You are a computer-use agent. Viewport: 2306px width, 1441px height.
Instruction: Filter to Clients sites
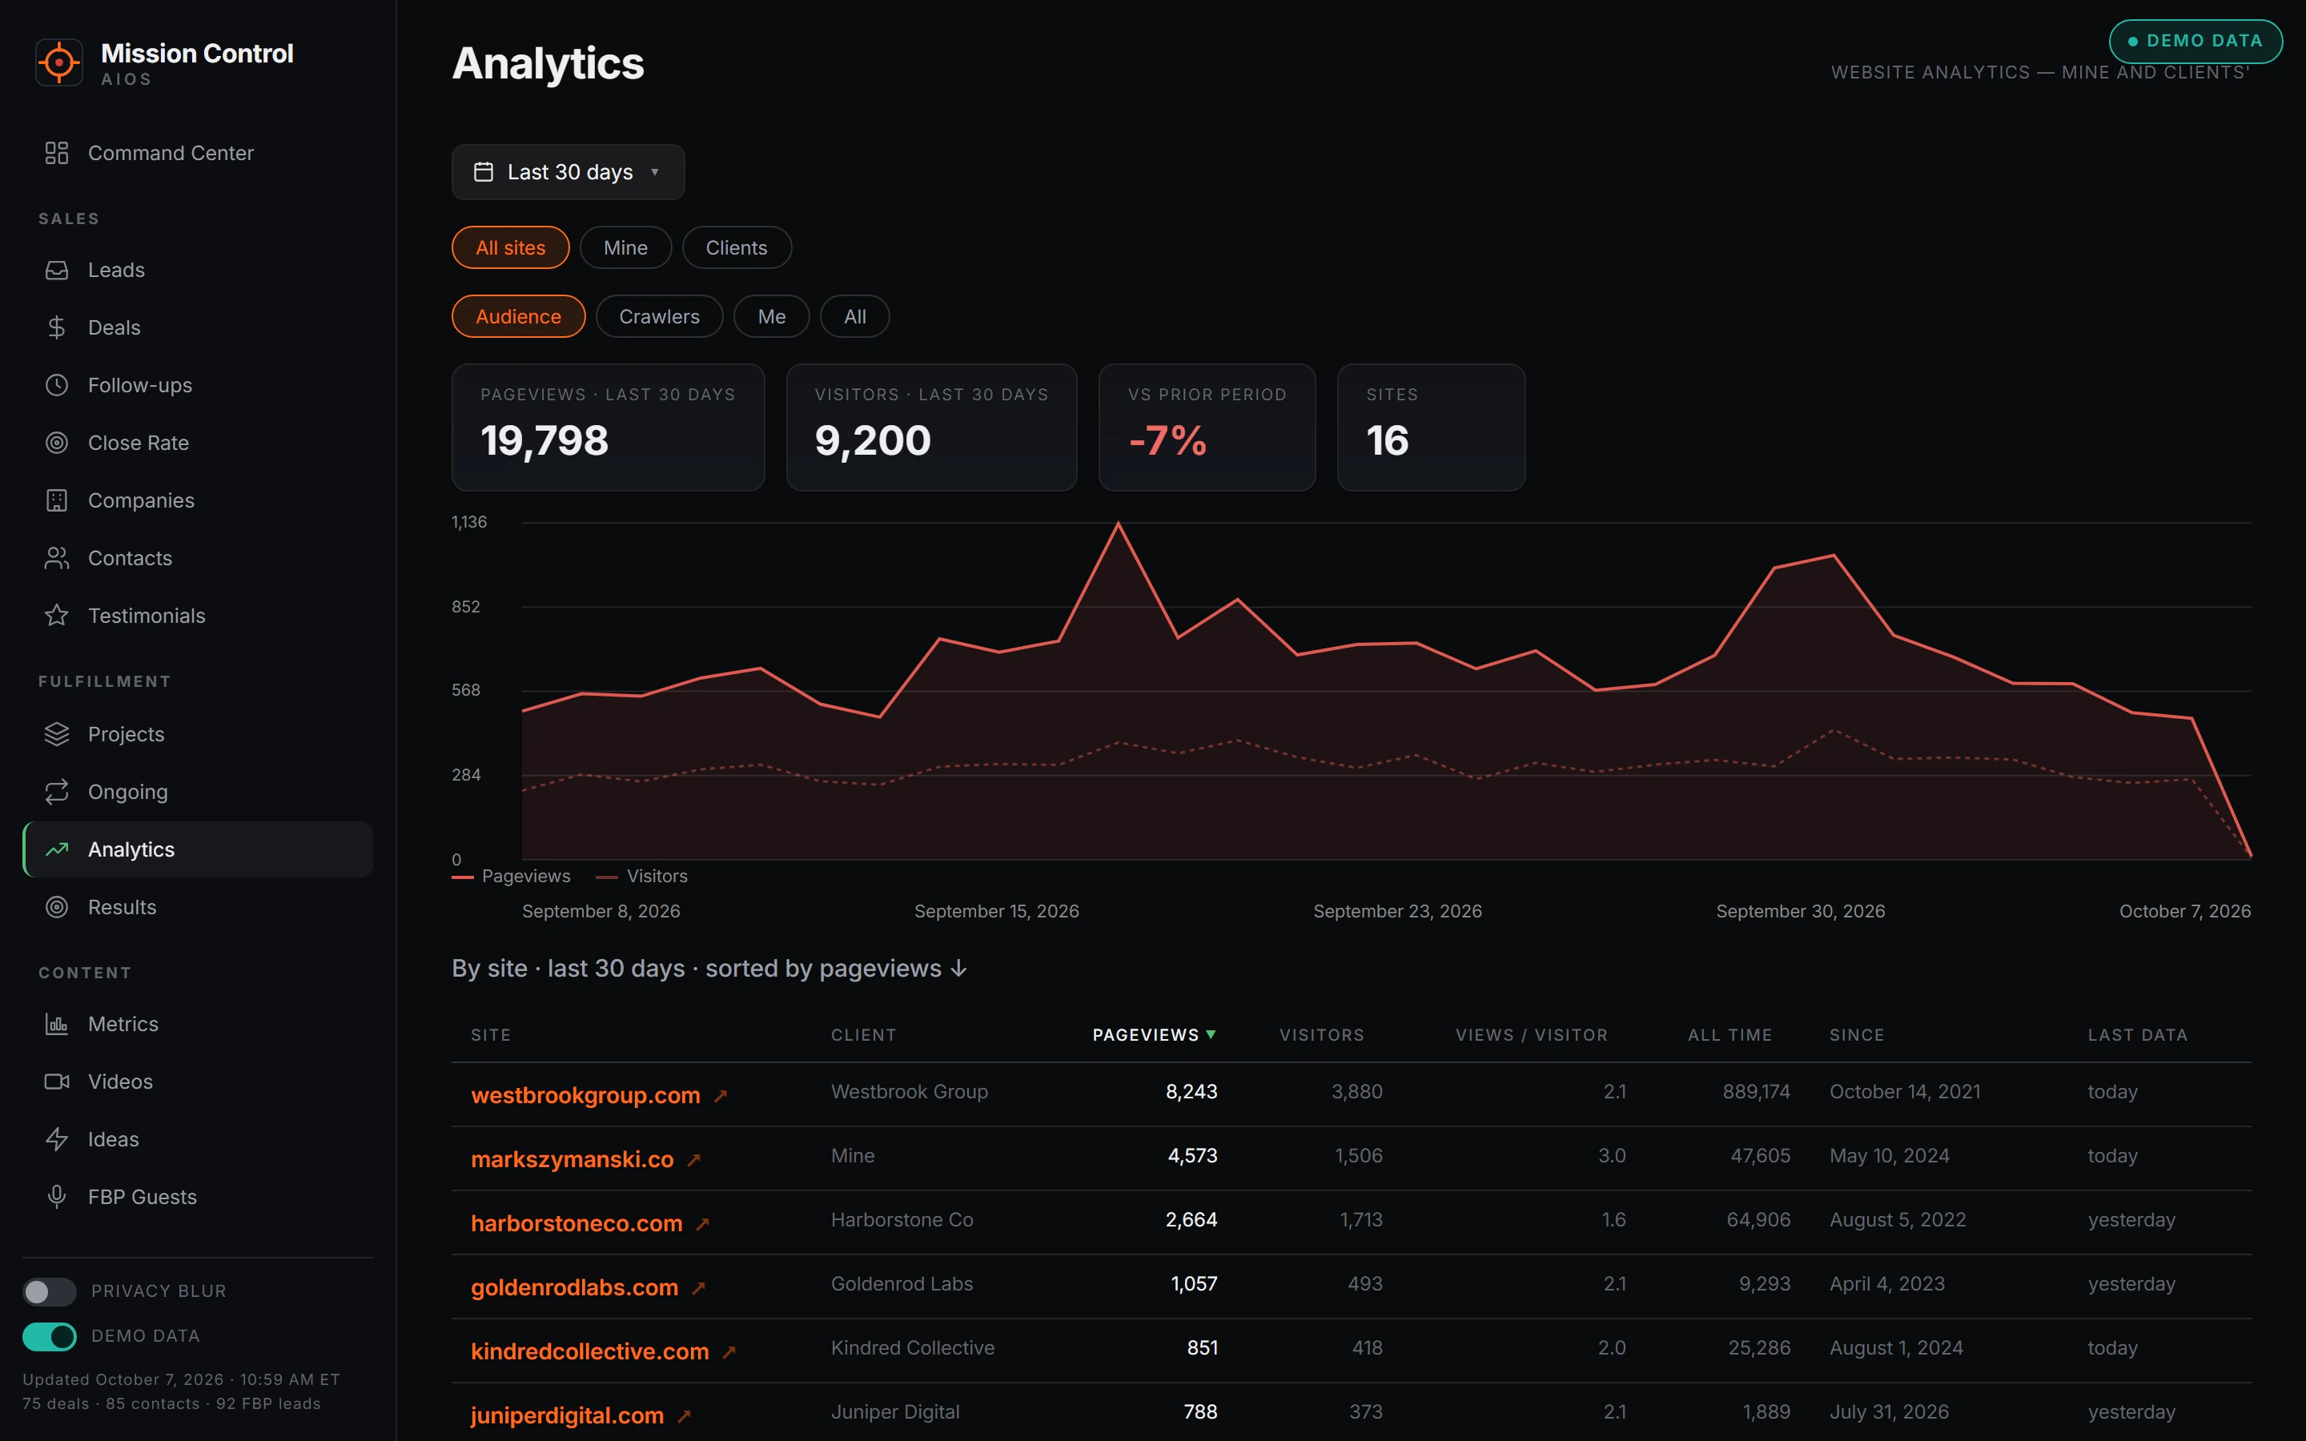(x=737, y=248)
